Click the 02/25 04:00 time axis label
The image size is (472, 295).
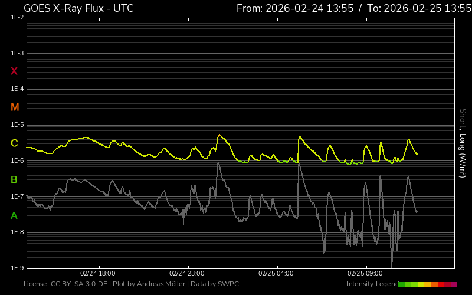[x=276, y=274]
